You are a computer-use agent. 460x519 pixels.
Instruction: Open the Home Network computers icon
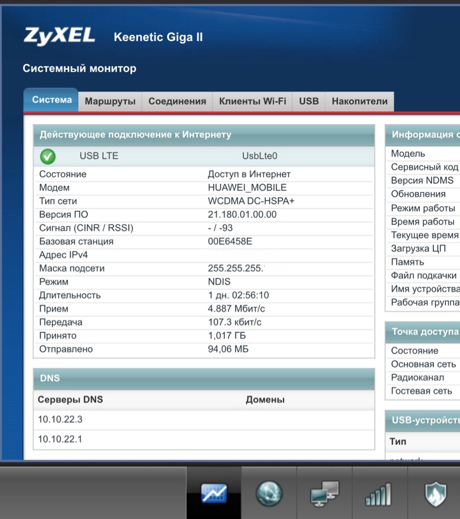coord(324,494)
